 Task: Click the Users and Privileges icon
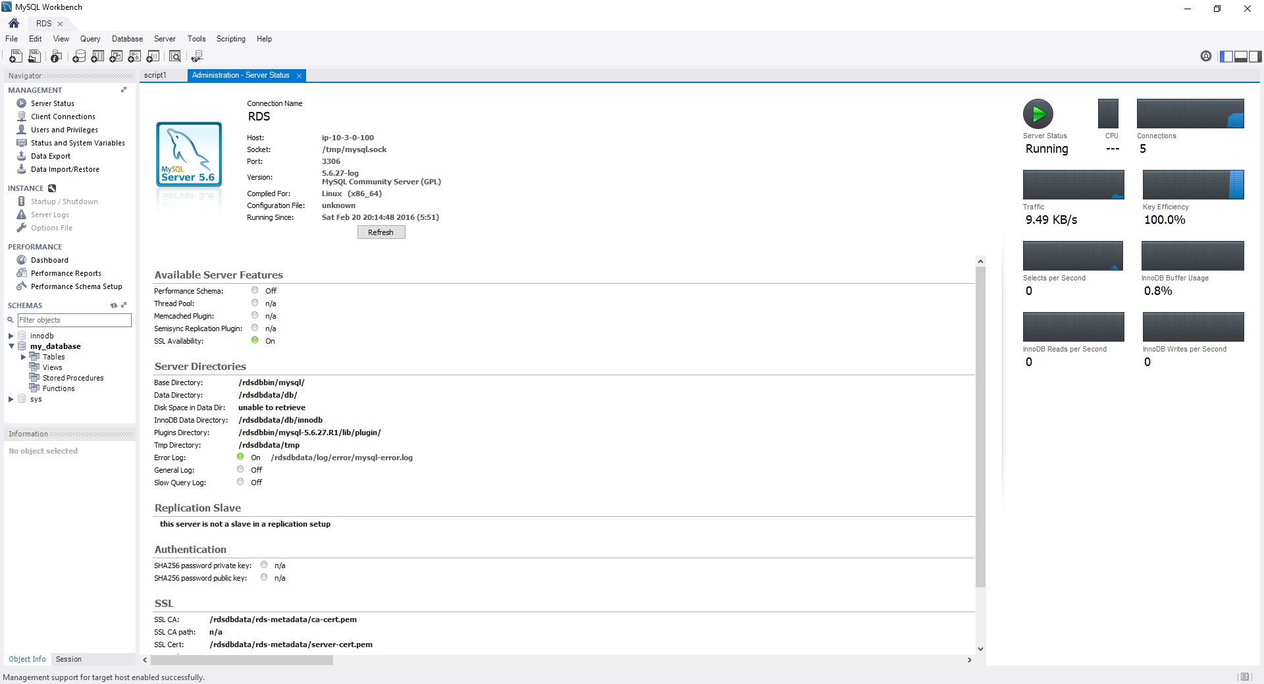click(22, 130)
